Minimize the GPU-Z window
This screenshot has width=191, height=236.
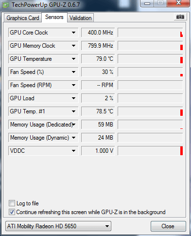[147, 3]
